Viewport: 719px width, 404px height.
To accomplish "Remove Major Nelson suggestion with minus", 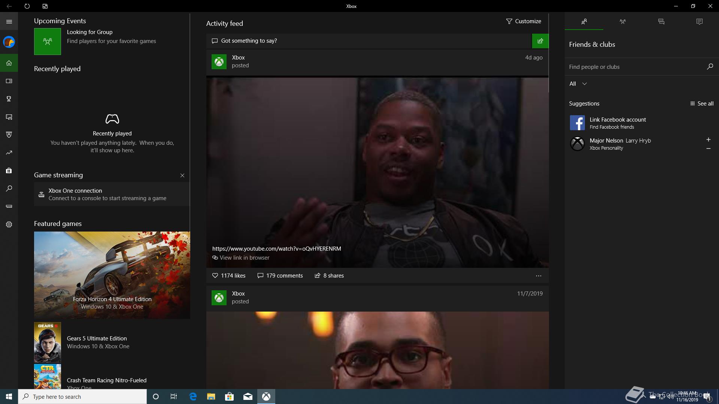I will [x=708, y=149].
